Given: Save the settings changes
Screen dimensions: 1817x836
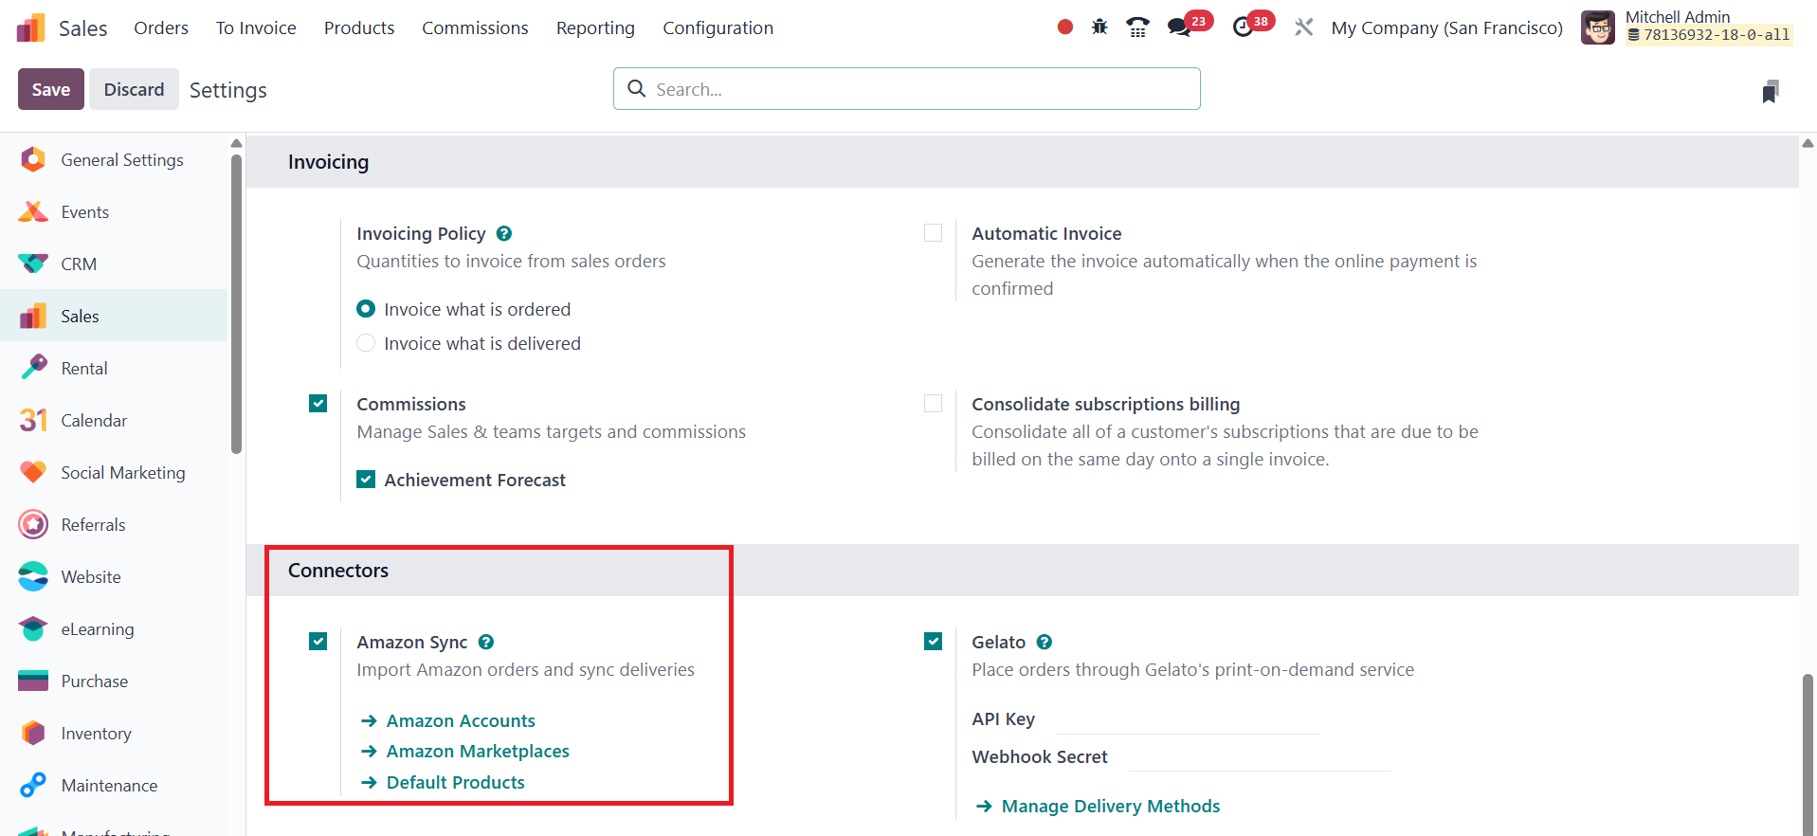Looking at the screenshot, I should tap(51, 89).
